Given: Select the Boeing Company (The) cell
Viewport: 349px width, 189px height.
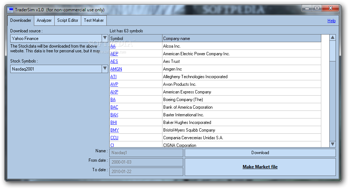Looking at the screenshot, I should coord(242,100).
